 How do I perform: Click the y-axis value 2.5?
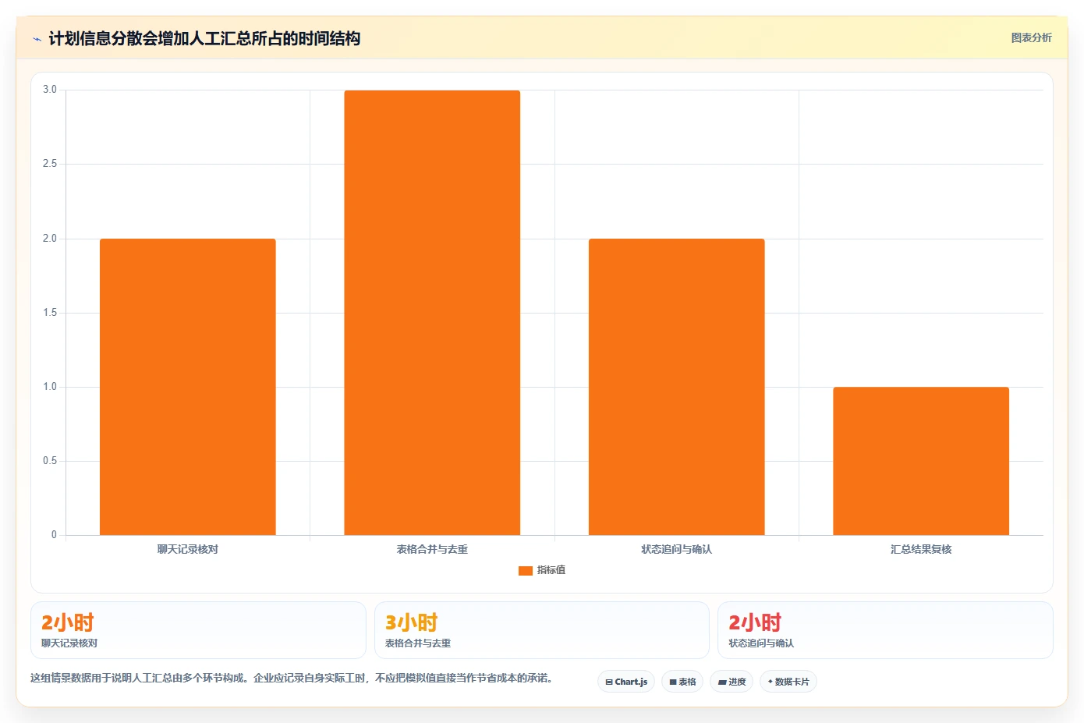[50, 164]
